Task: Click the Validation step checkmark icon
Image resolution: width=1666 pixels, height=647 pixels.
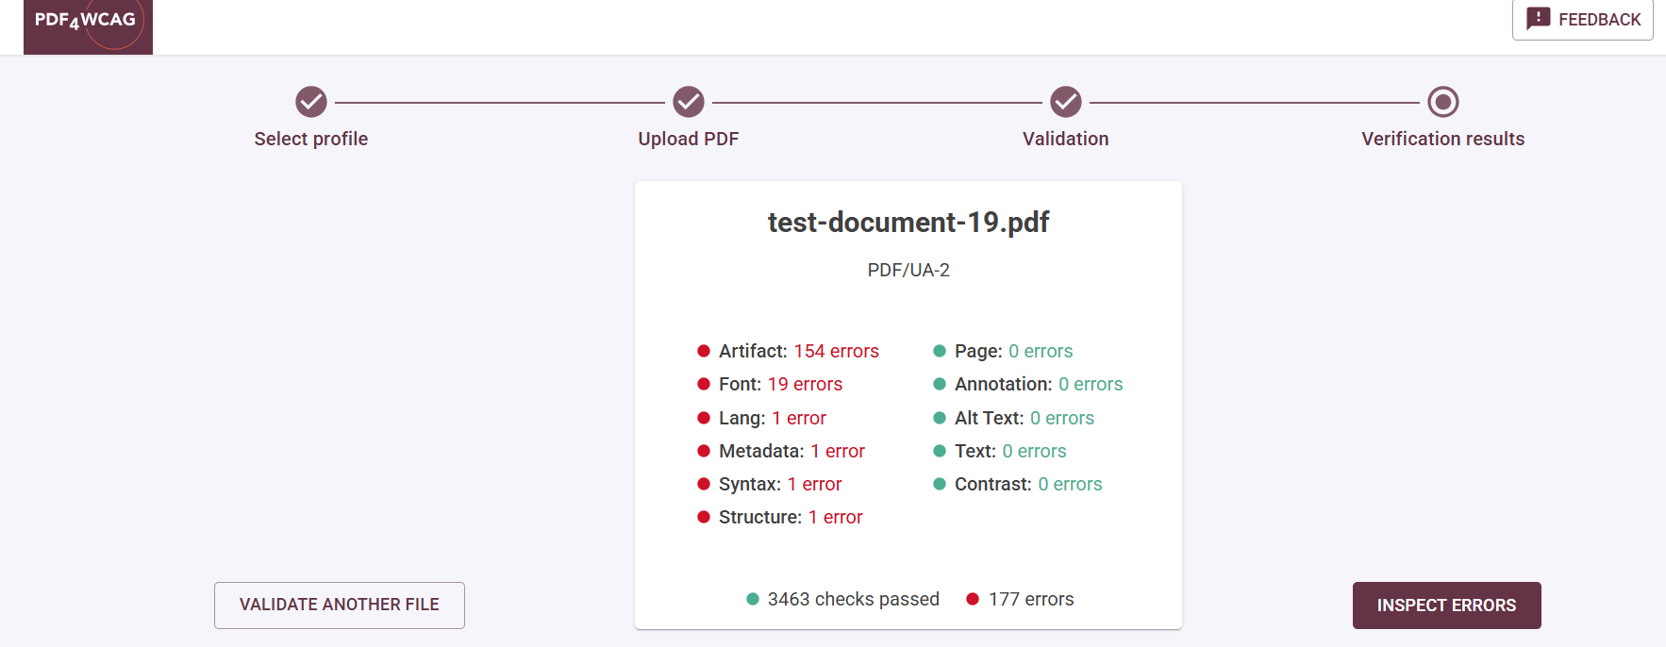Action: coord(1066,102)
